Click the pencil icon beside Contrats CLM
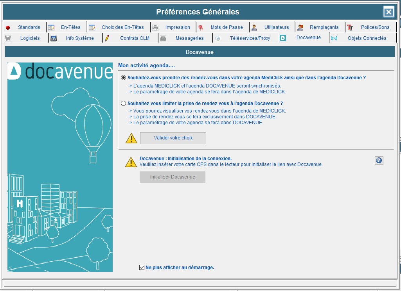This screenshot has height=291, width=401. tap(107, 38)
